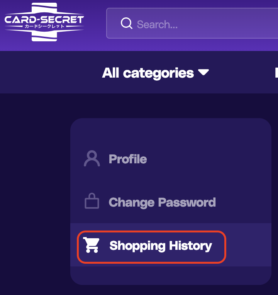Open the All categories menu
This screenshot has height=295, width=278.
[155, 73]
